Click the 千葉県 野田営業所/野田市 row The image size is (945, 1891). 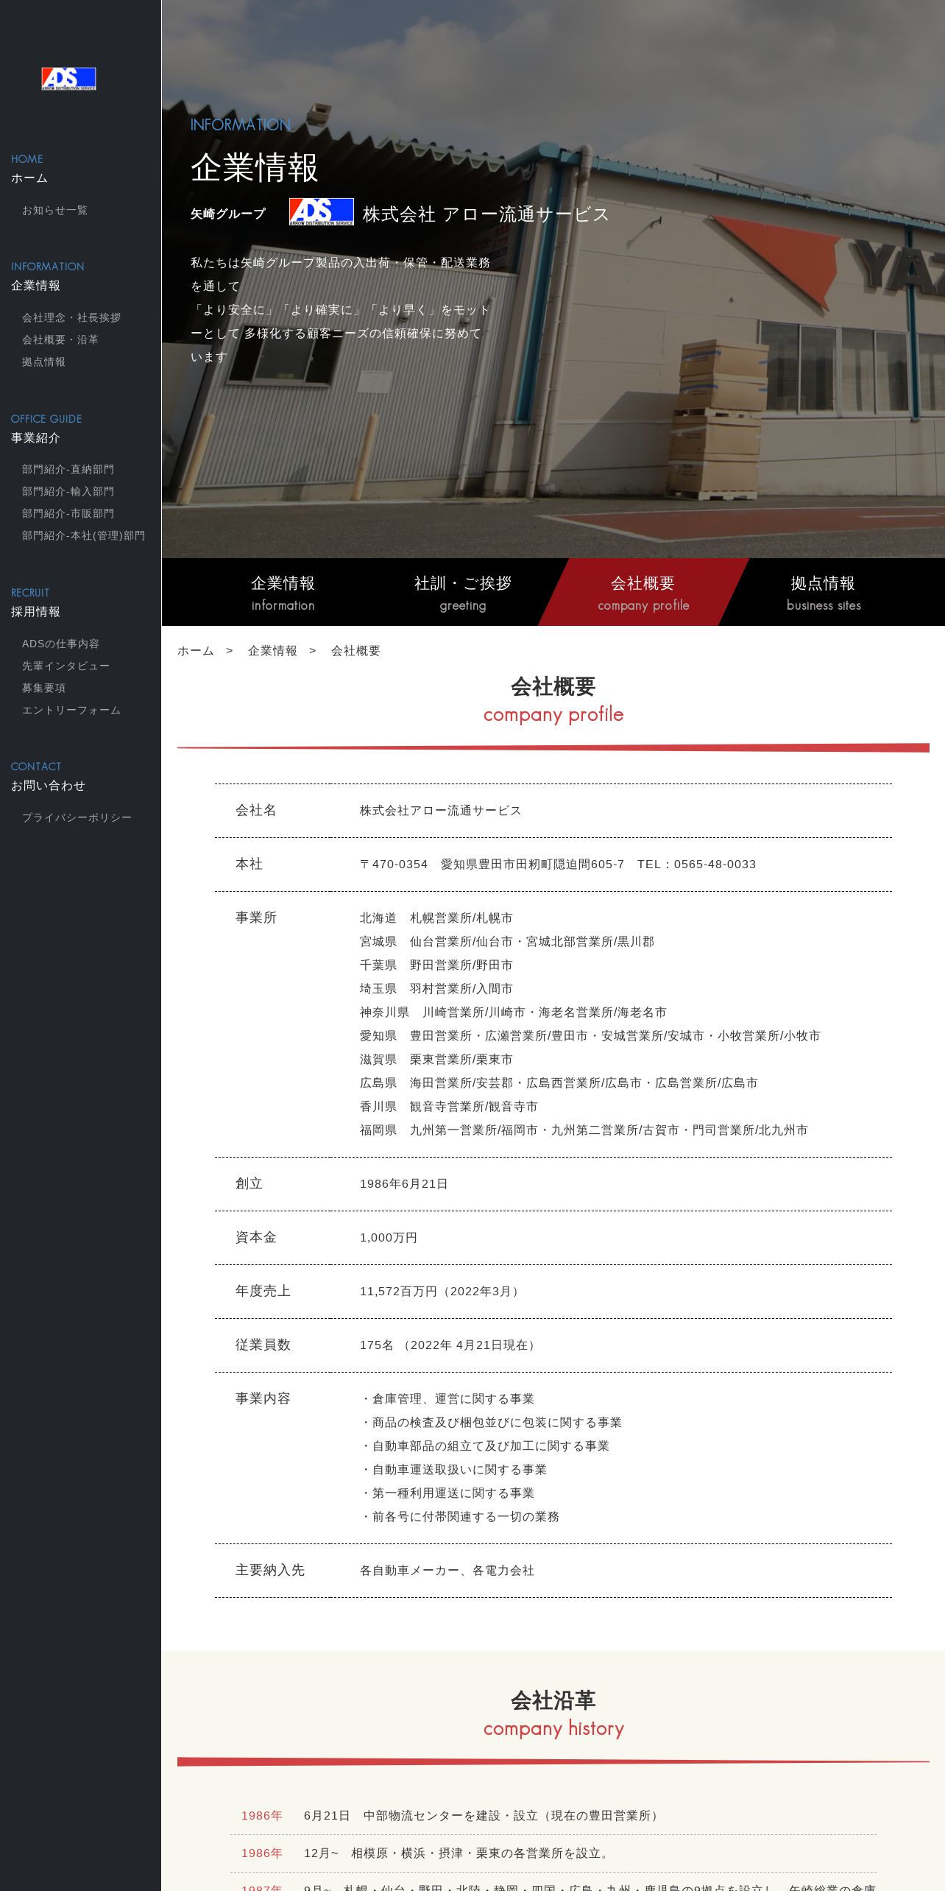[436, 965]
